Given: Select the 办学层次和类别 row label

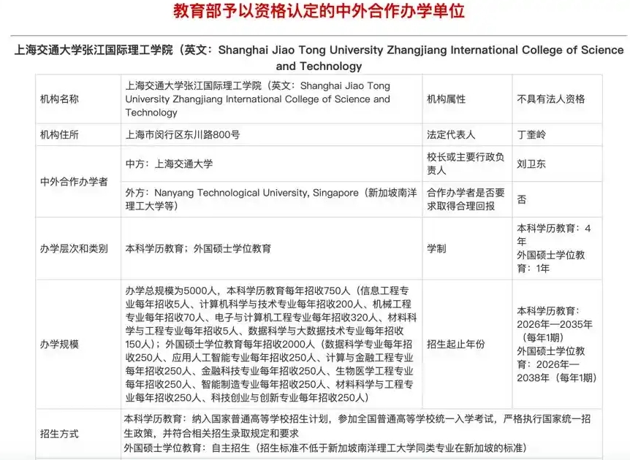Looking at the screenshot, I should point(74,248).
